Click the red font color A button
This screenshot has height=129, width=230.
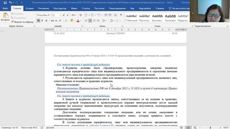point(78,21)
